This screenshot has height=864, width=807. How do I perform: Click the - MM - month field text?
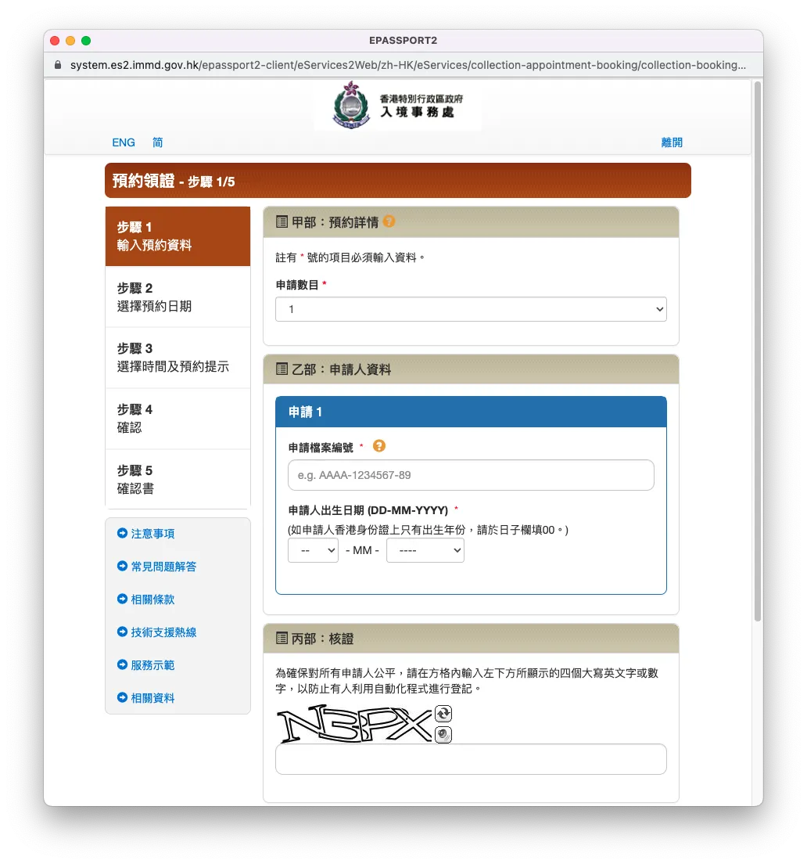point(362,550)
